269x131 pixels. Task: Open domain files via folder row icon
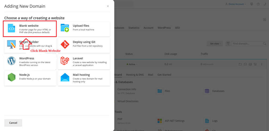(240, 64)
